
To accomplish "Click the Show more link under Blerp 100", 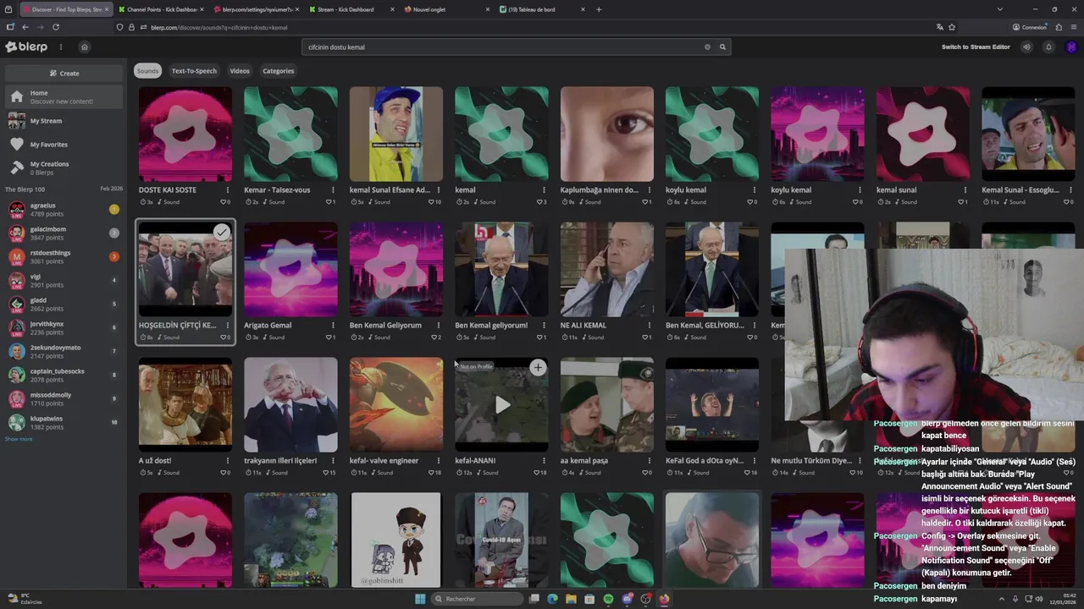I will click(19, 439).
